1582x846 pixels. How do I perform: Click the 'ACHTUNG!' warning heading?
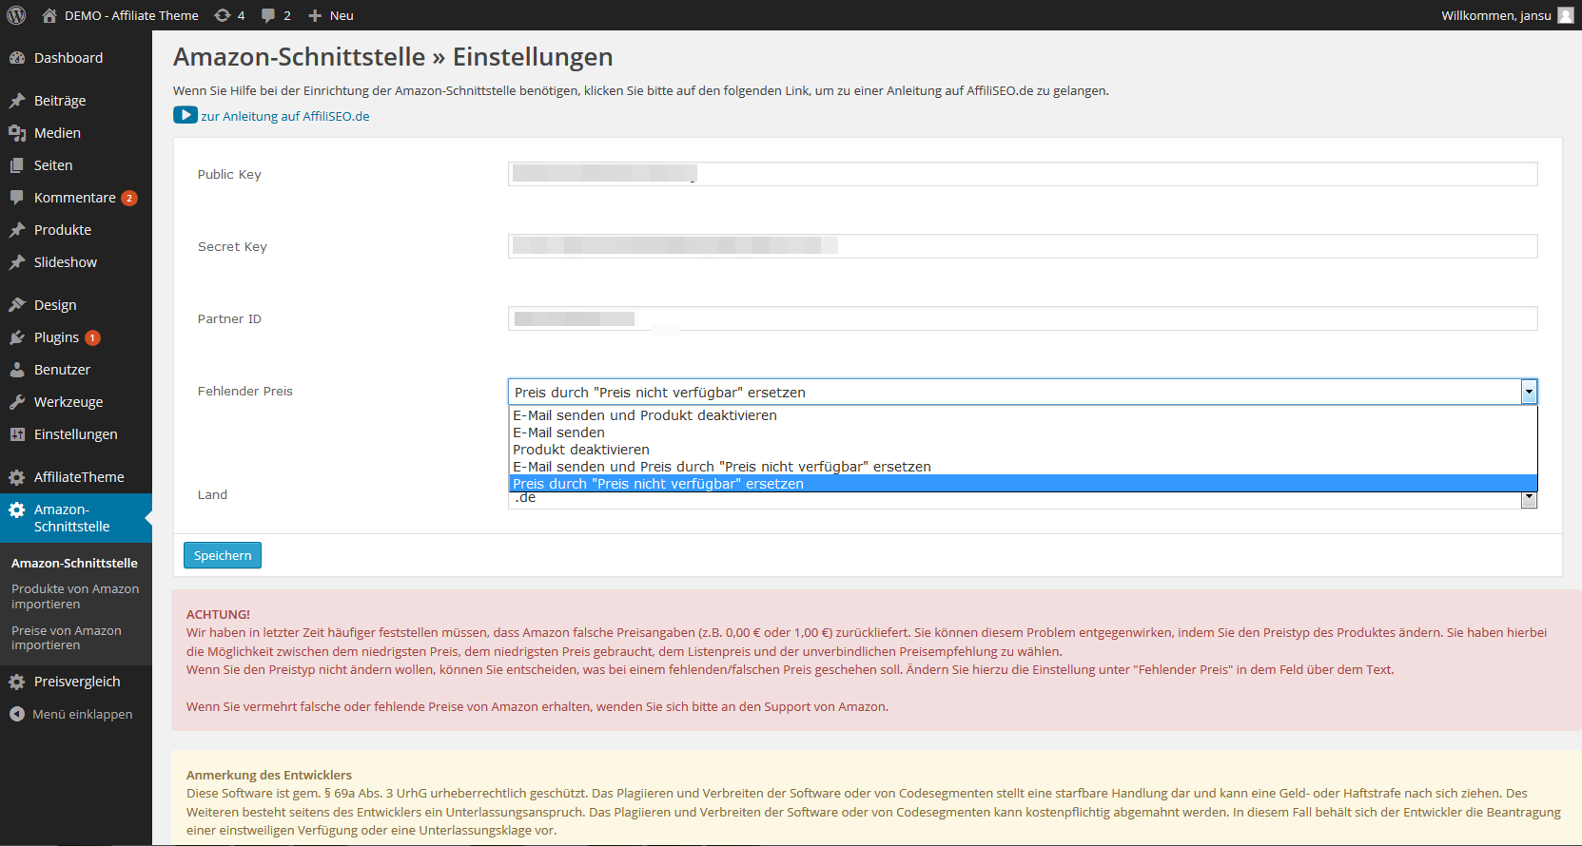[218, 614]
